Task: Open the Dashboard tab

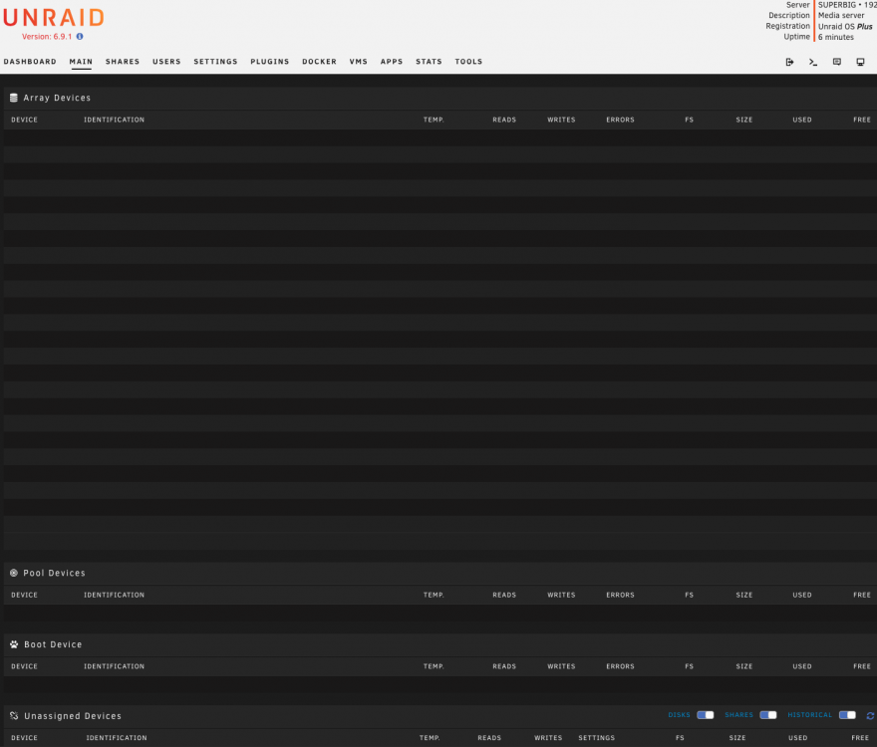Action: (x=30, y=62)
